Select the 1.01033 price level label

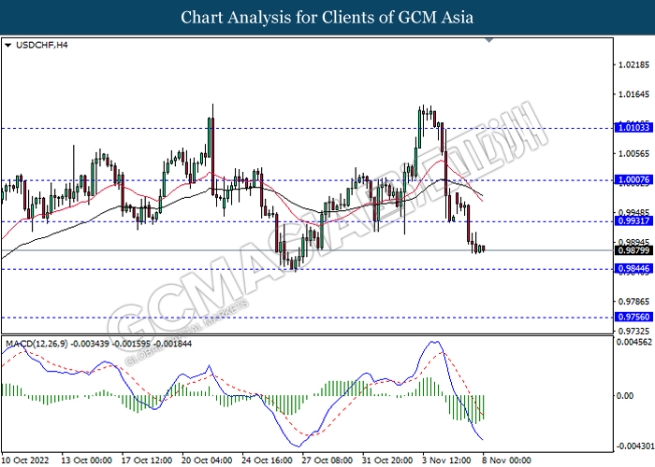pyautogui.click(x=633, y=128)
